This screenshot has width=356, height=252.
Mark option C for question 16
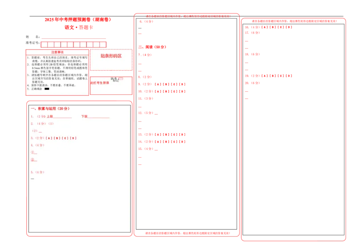tap(281, 27)
